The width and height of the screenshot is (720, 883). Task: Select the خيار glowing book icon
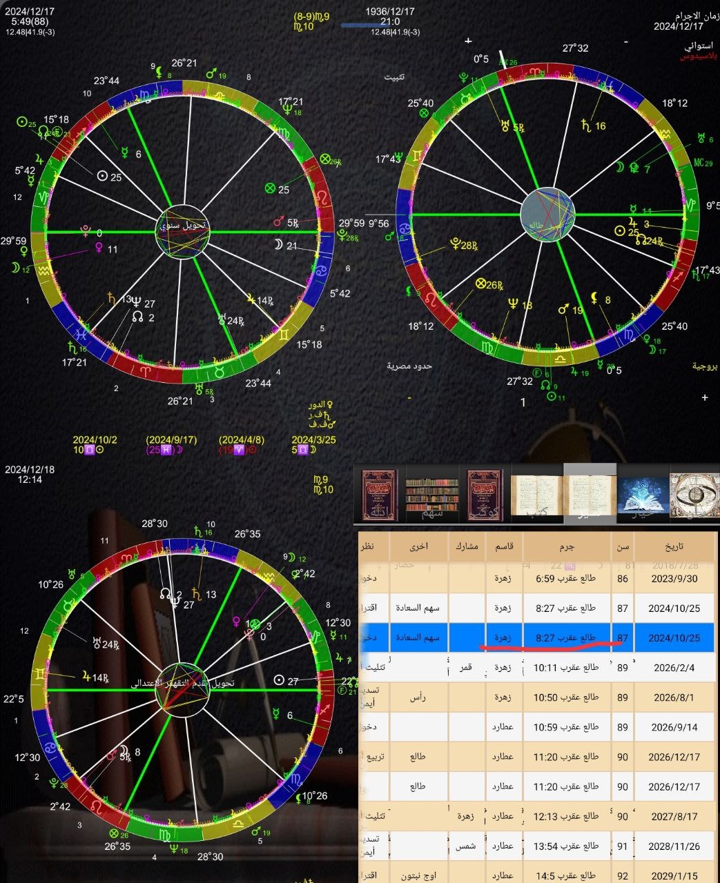point(643,495)
